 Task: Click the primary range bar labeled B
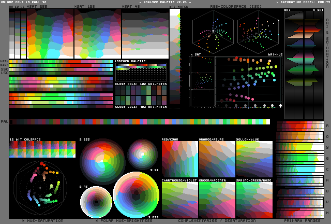tap(300, 191)
